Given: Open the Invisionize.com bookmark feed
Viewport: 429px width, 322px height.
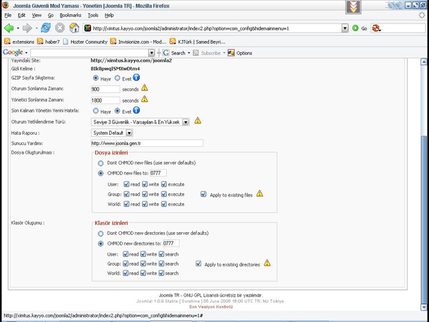Looking at the screenshot, I should tap(138, 42).
